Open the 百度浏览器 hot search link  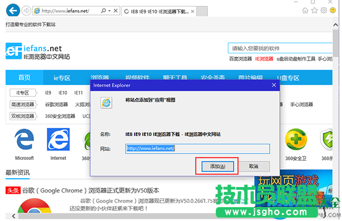pyautogui.click(x=240, y=59)
